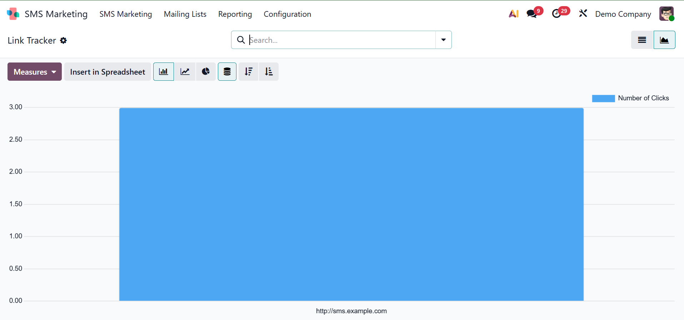
Task: Select the graph view button
Action: click(x=664, y=40)
